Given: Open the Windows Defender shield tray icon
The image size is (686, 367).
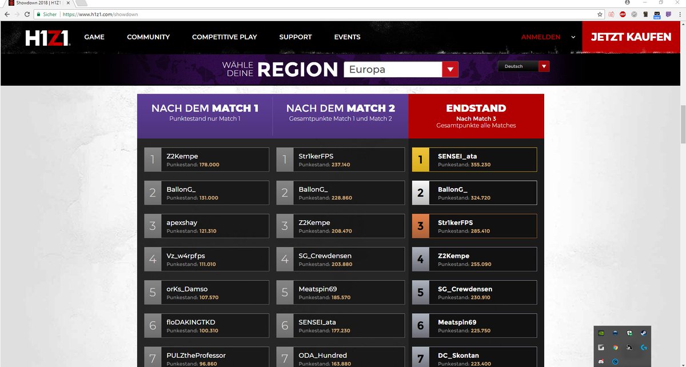Looking at the screenshot, I should [629, 333].
